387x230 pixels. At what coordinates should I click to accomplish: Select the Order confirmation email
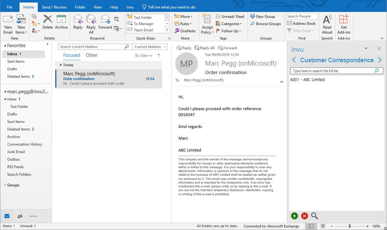109,79
